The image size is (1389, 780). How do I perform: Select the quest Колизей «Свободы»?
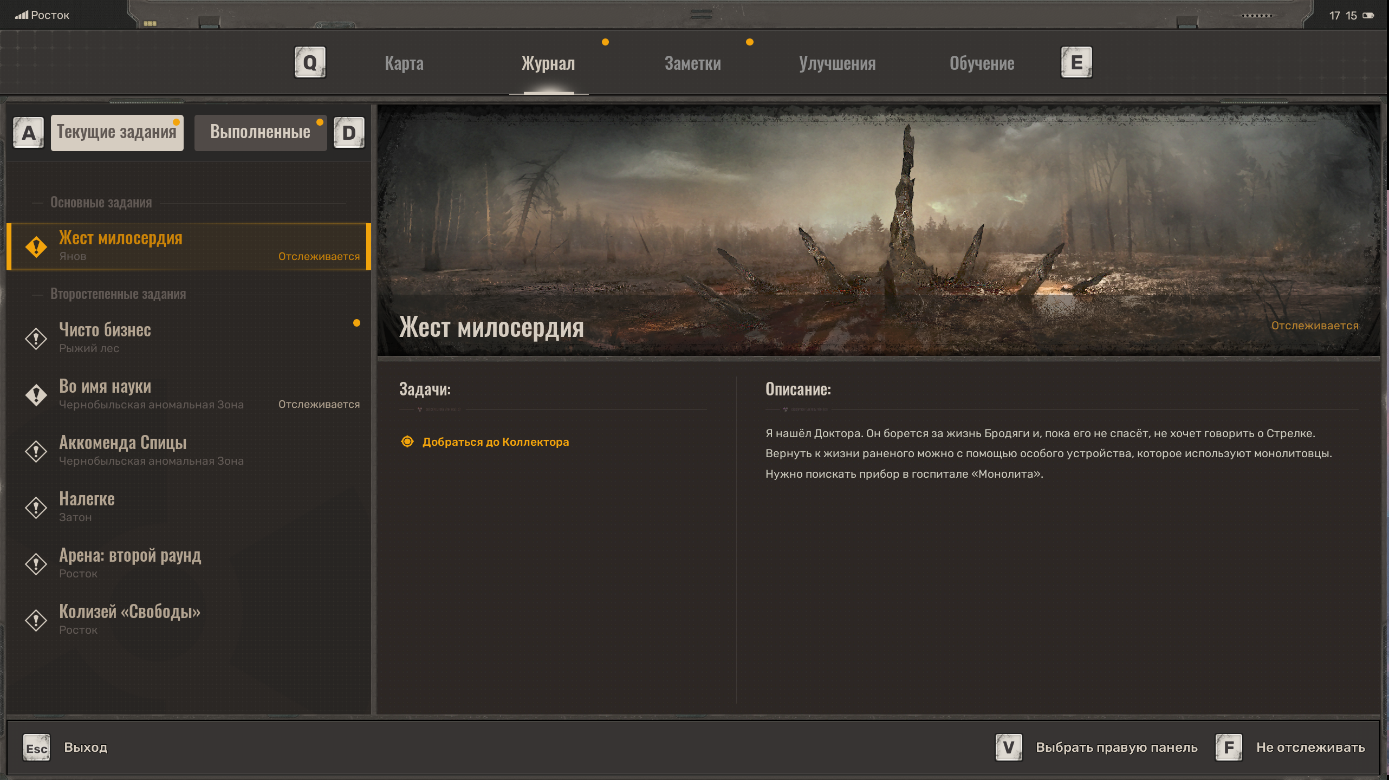189,620
